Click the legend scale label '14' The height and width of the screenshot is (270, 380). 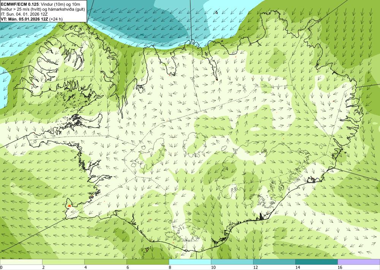(x=298, y=268)
